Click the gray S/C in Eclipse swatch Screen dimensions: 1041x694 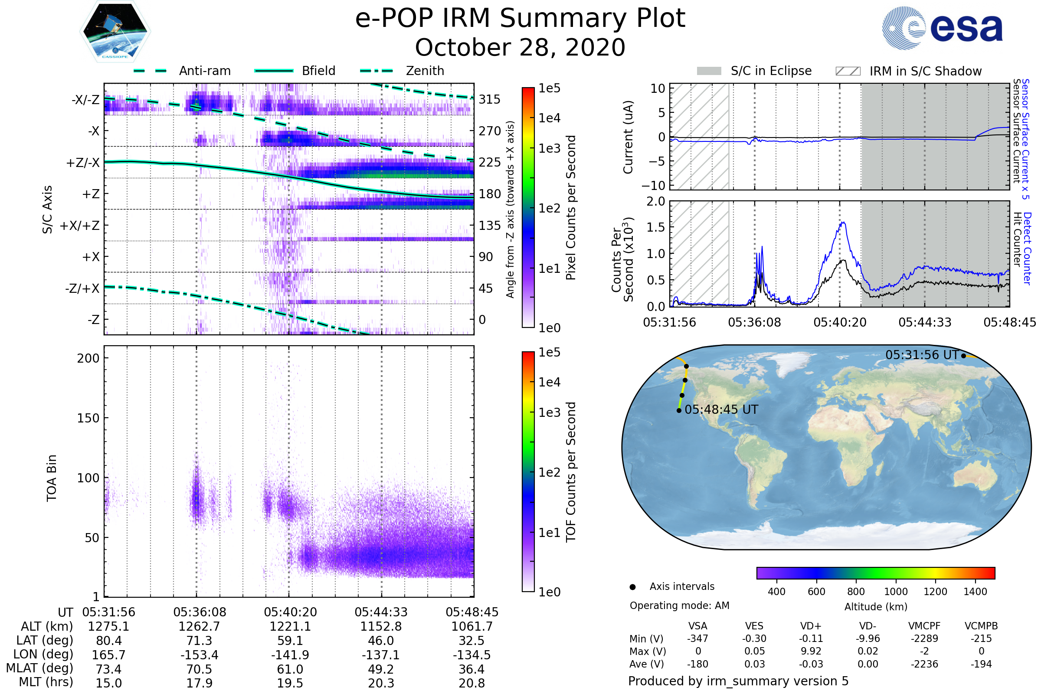coord(709,71)
